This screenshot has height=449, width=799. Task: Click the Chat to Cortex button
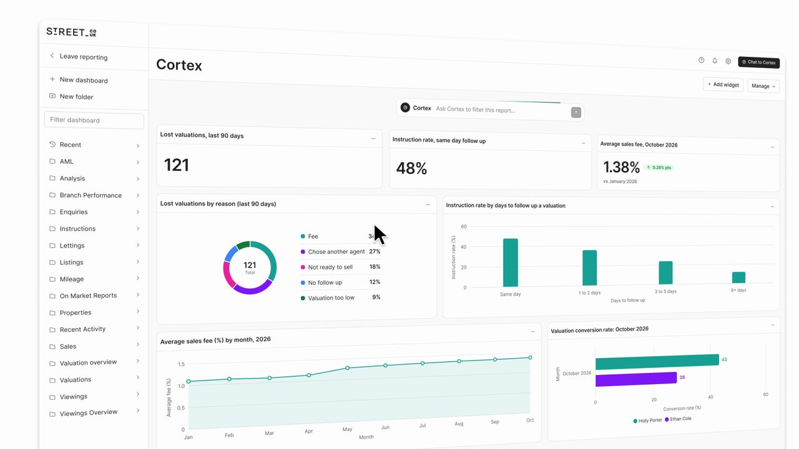(x=758, y=62)
